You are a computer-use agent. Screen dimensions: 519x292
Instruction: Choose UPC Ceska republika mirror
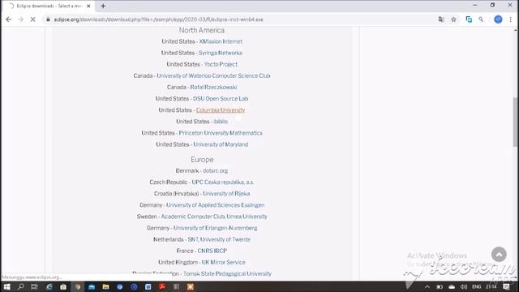[x=223, y=182]
